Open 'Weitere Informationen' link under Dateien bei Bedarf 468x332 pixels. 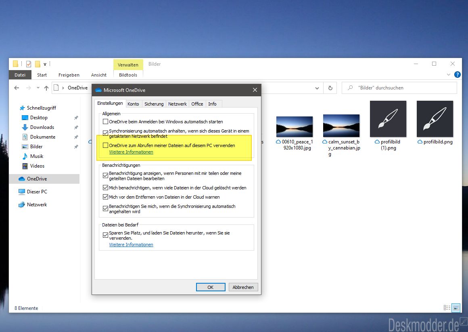pos(131,245)
